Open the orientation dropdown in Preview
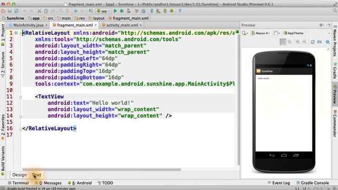338x190 pixels. (277, 33)
